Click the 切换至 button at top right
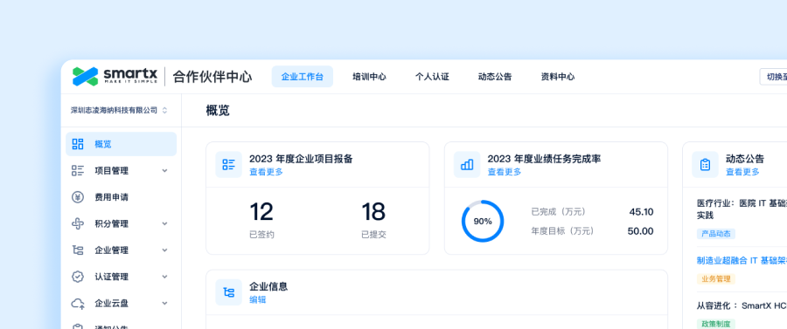 click(773, 77)
